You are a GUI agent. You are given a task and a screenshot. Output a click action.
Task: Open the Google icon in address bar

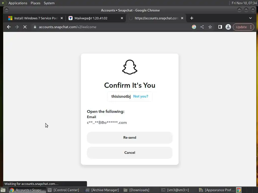point(194,27)
